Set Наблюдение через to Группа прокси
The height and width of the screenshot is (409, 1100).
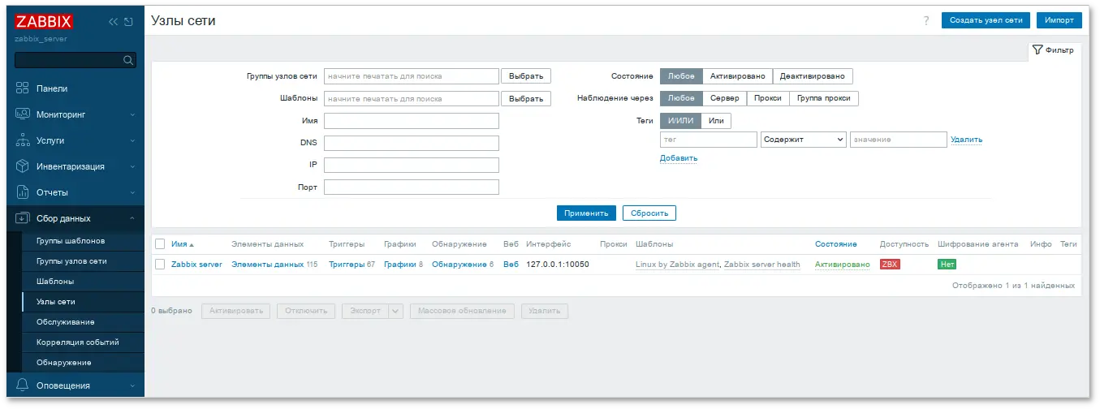pyautogui.click(x=823, y=98)
